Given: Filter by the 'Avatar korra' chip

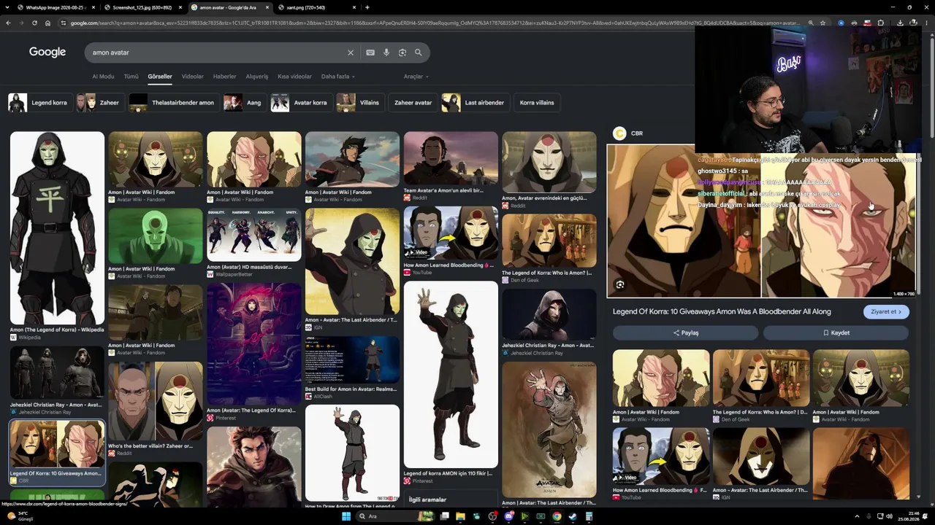Looking at the screenshot, I should (301, 103).
